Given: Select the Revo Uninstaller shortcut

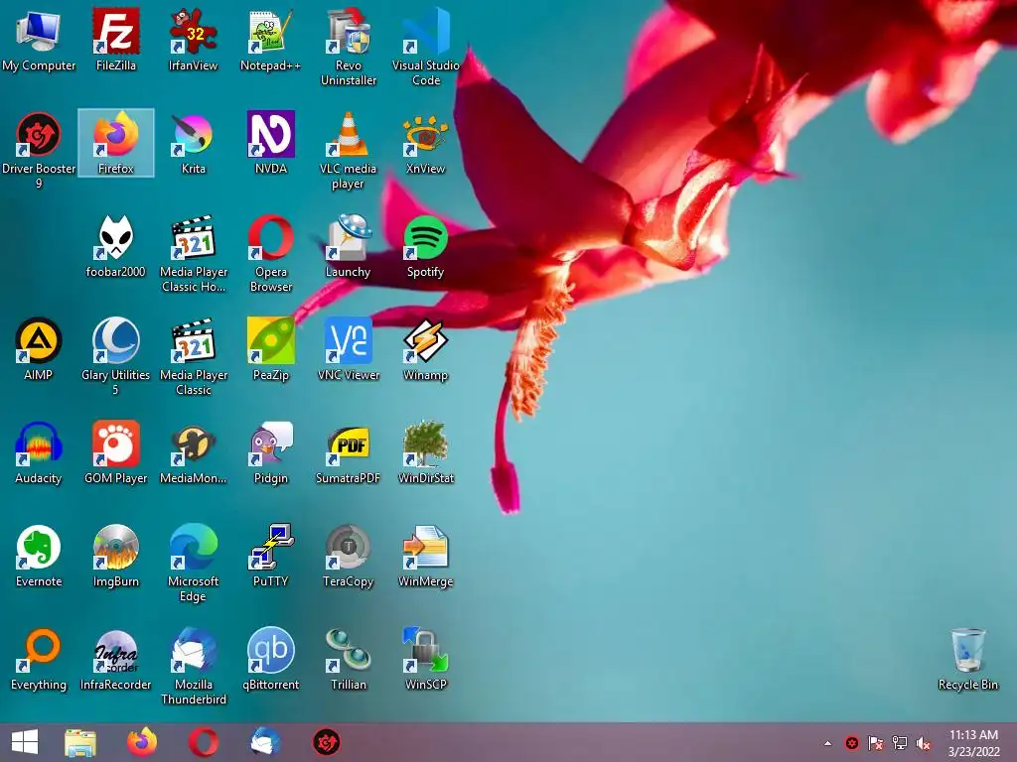Looking at the screenshot, I should click(x=349, y=47).
